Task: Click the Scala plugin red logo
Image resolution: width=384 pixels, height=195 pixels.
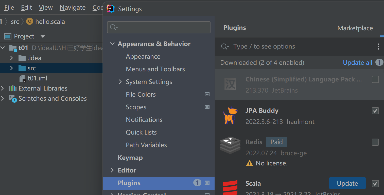Action: pyautogui.click(x=230, y=187)
